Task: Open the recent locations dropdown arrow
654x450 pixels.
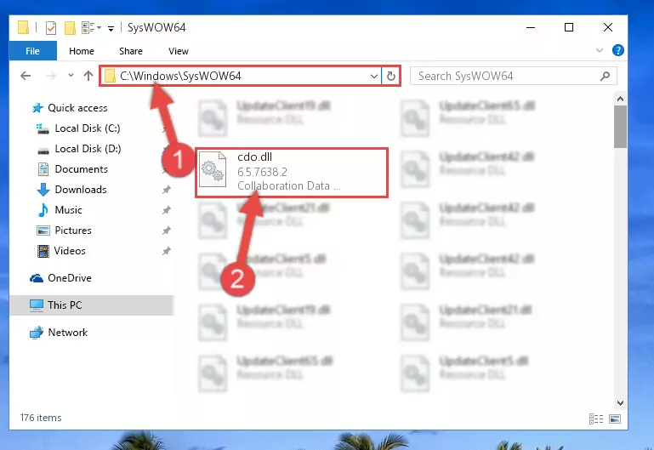Action: click(71, 76)
